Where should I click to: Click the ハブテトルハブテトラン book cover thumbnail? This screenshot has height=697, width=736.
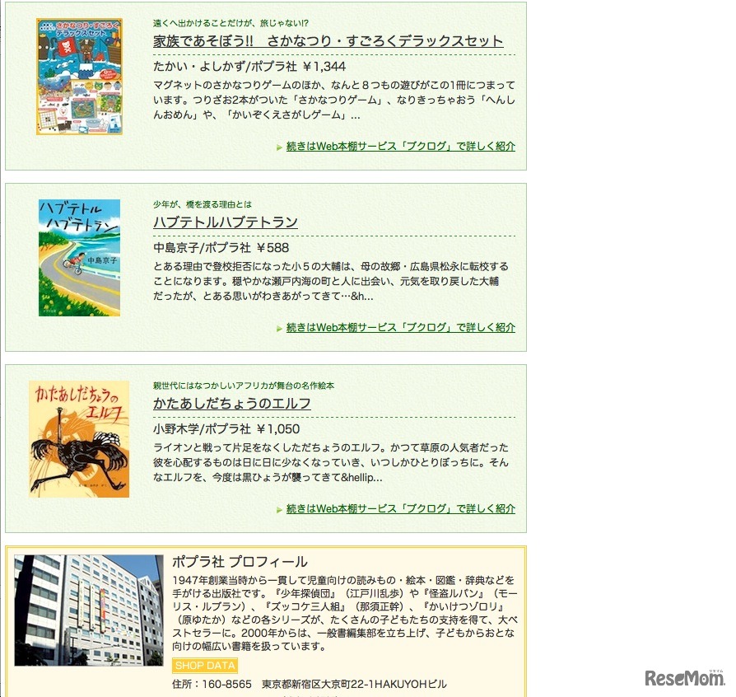pyautogui.click(x=79, y=258)
